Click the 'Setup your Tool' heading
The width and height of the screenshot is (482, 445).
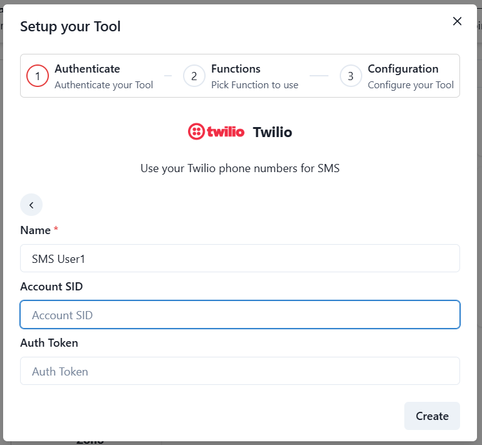(70, 27)
